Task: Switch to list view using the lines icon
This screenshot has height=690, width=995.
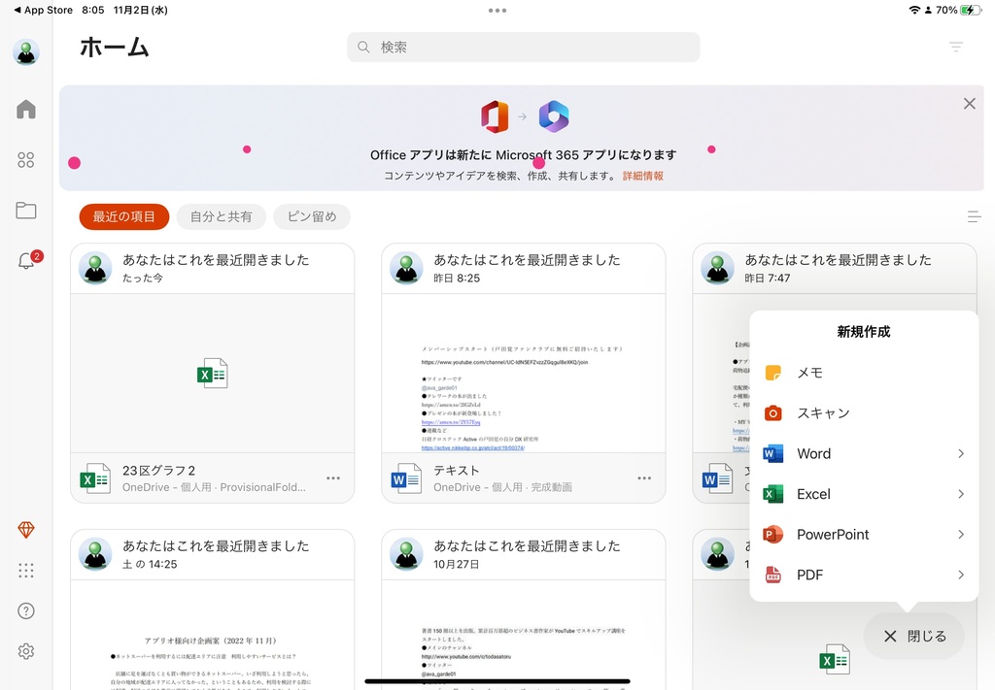Action: click(x=974, y=216)
